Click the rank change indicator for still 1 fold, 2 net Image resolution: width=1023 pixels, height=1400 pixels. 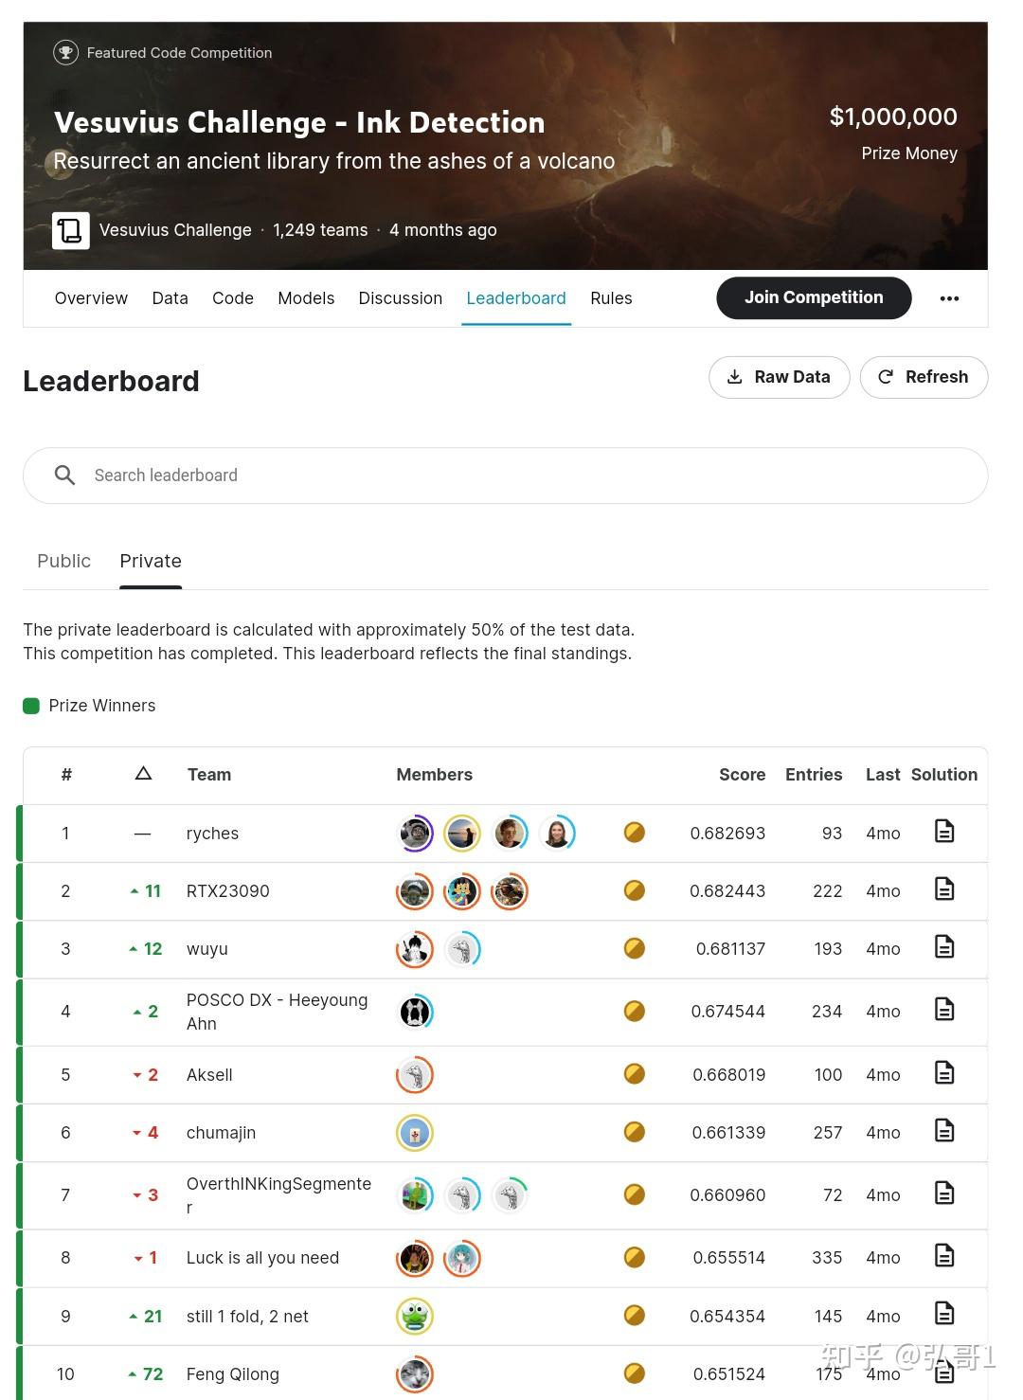point(143,1316)
